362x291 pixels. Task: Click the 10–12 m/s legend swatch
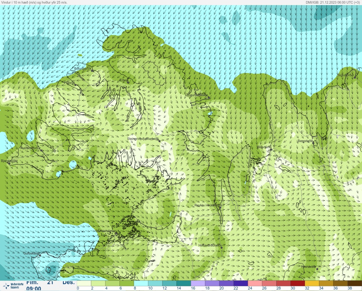click(155, 283)
